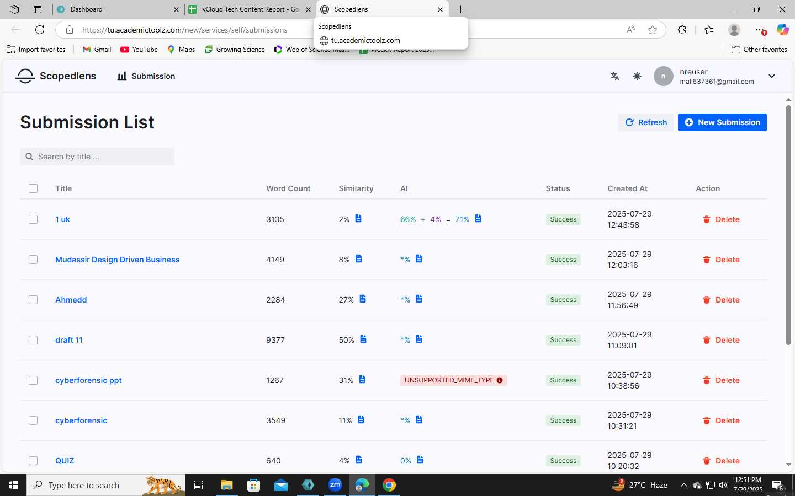
Task: Open similarity report icon for 1 uk
Action: 358,219
